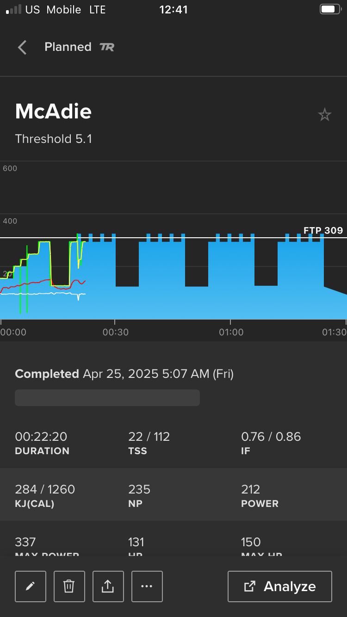This screenshot has width=347, height=617.
Task: Tap the Analyze button
Action: pyautogui.click(x=280, y=586)
